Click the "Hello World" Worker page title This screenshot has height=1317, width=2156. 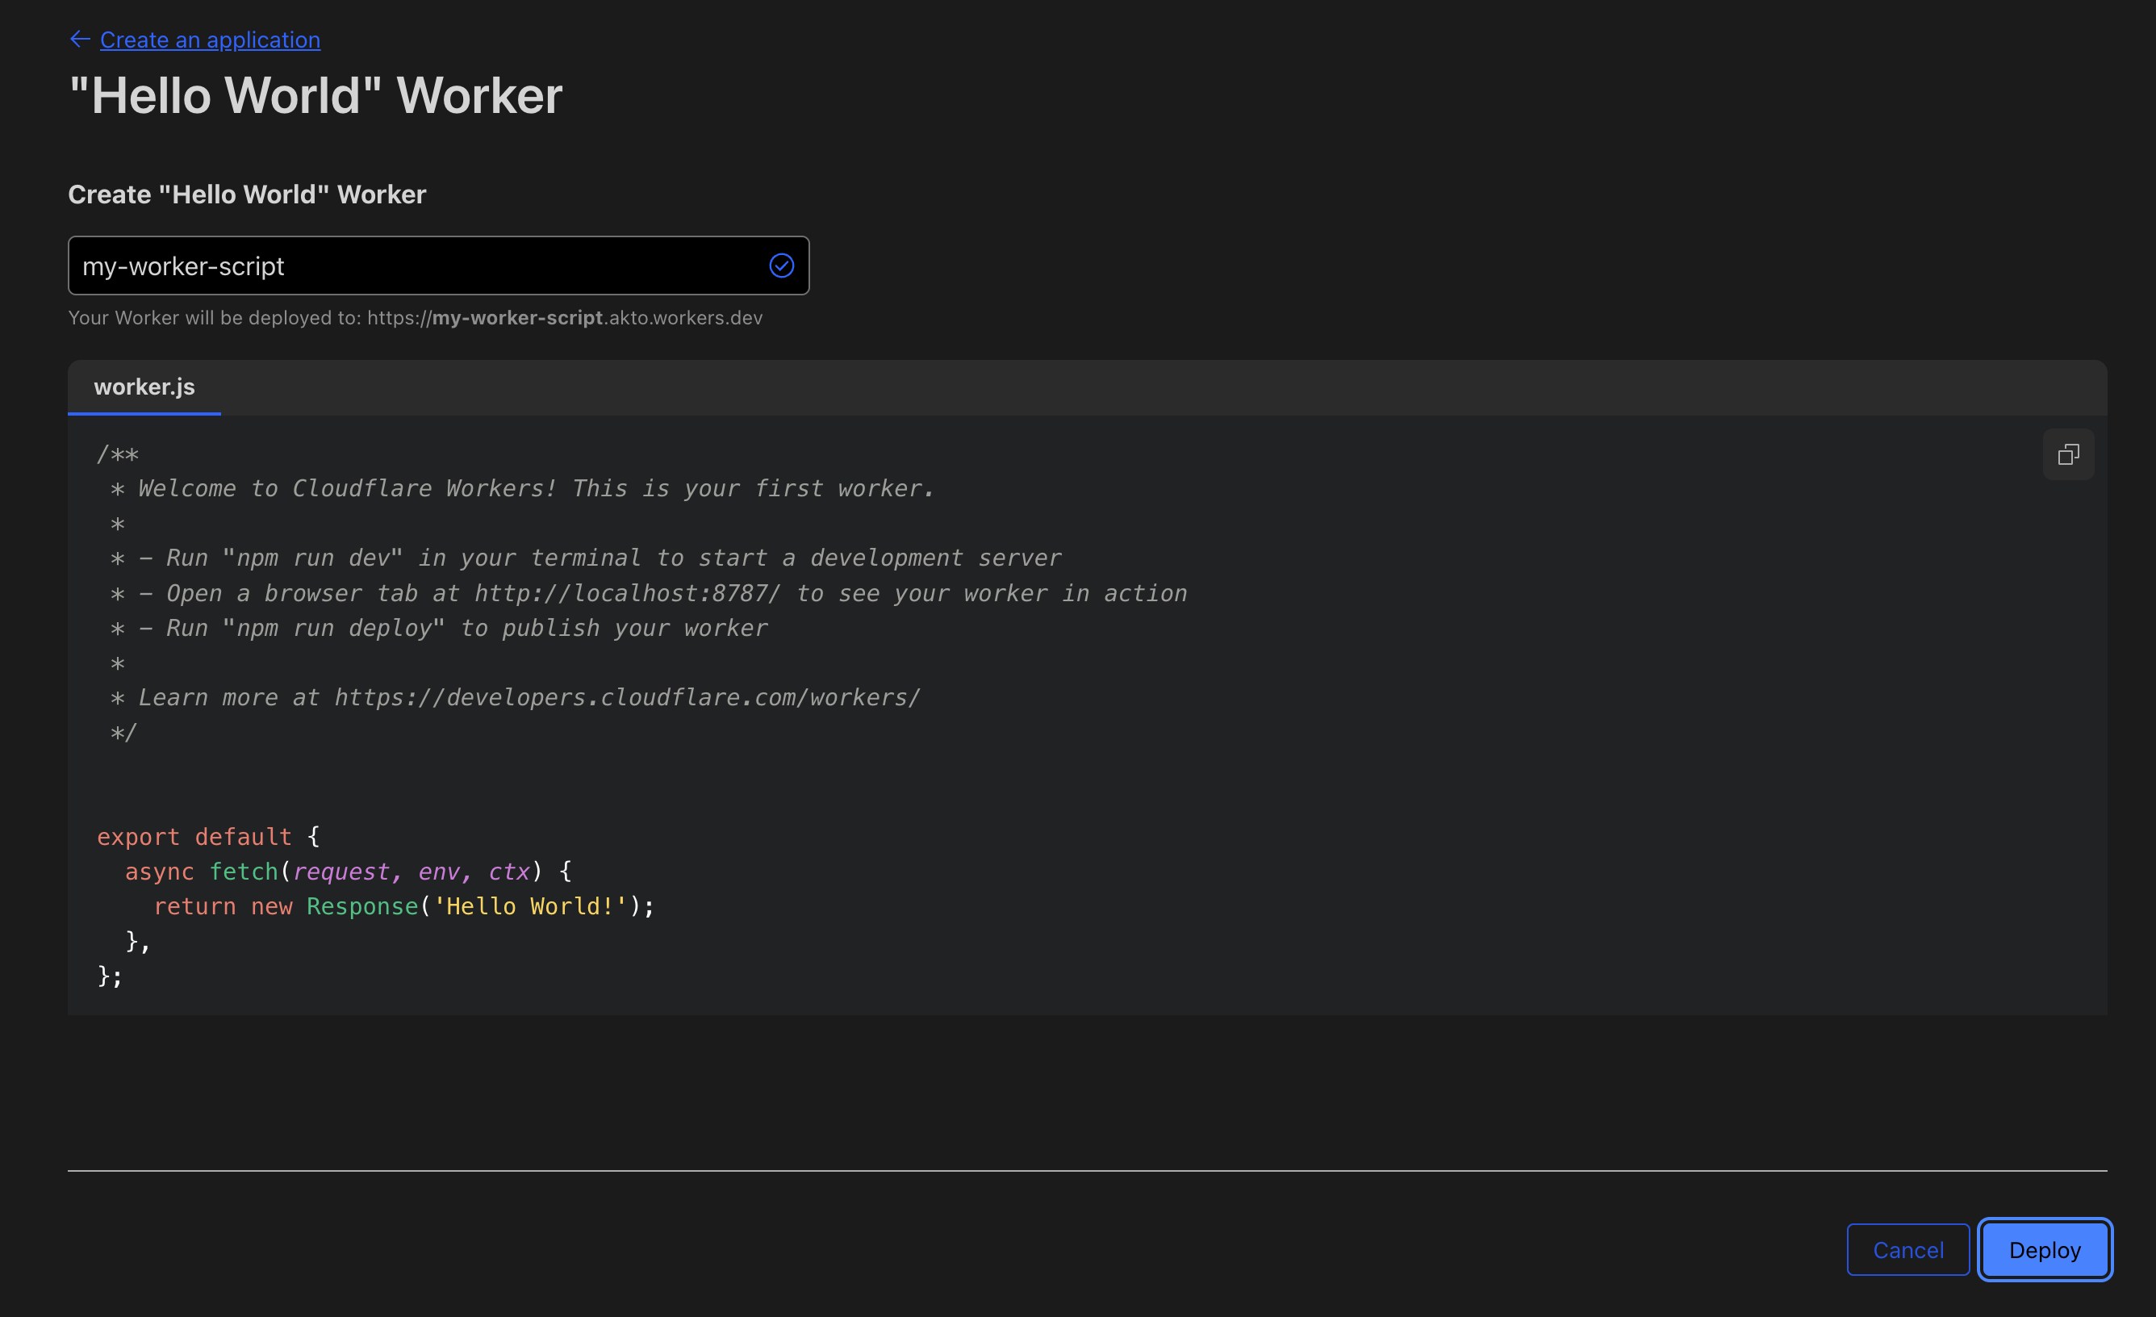point(315,95)
